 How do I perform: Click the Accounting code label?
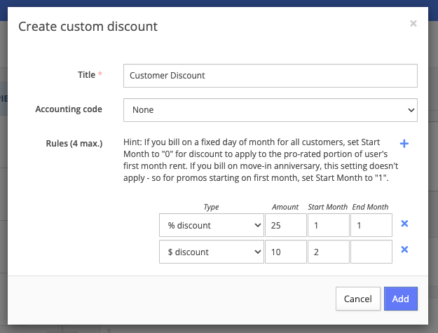[x=69, y=109]
